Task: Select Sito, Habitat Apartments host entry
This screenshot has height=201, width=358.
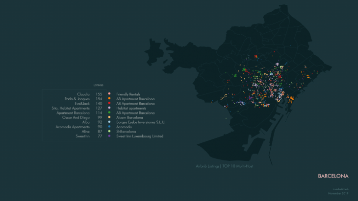Action: [71, 108]
